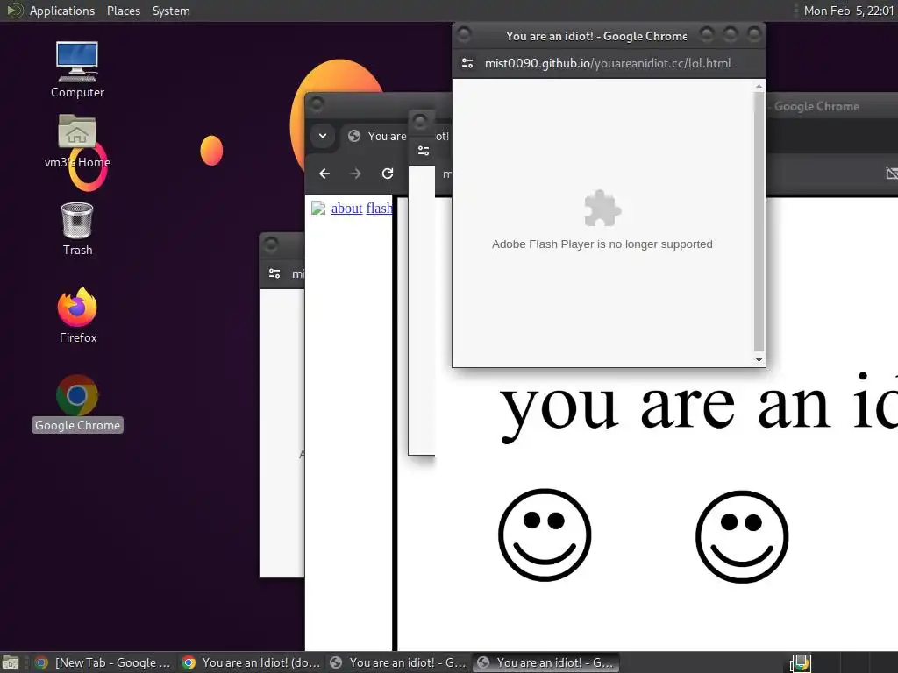The image size is (898, 673).
Task: Open the Applications menu
Action: (62, 11)
